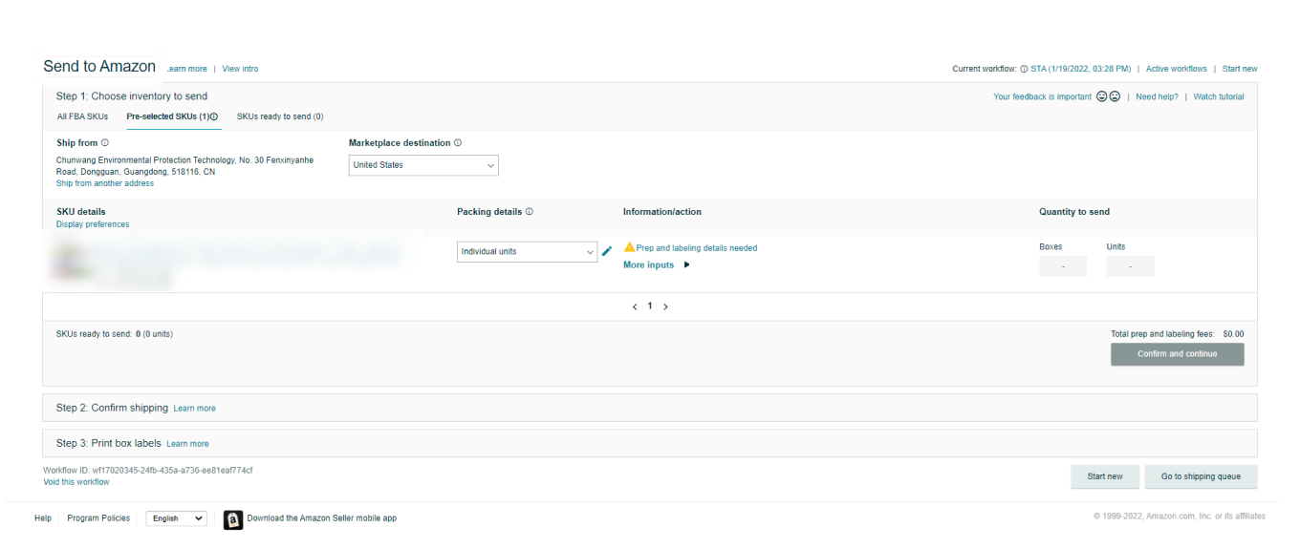Open the English language selector
Viewport: 1300px width, 549px height.
[x=176, y=518]
